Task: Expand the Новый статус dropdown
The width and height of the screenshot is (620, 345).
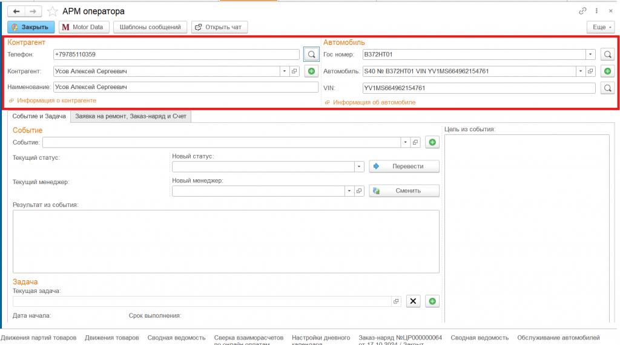Action: click(358, 166)
